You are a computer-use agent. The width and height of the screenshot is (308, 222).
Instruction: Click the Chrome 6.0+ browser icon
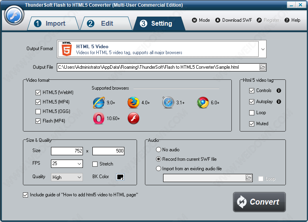pyautogui.click(x=203, y=103)
